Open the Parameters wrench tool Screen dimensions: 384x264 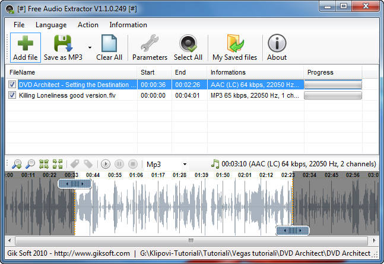[150, 43]
